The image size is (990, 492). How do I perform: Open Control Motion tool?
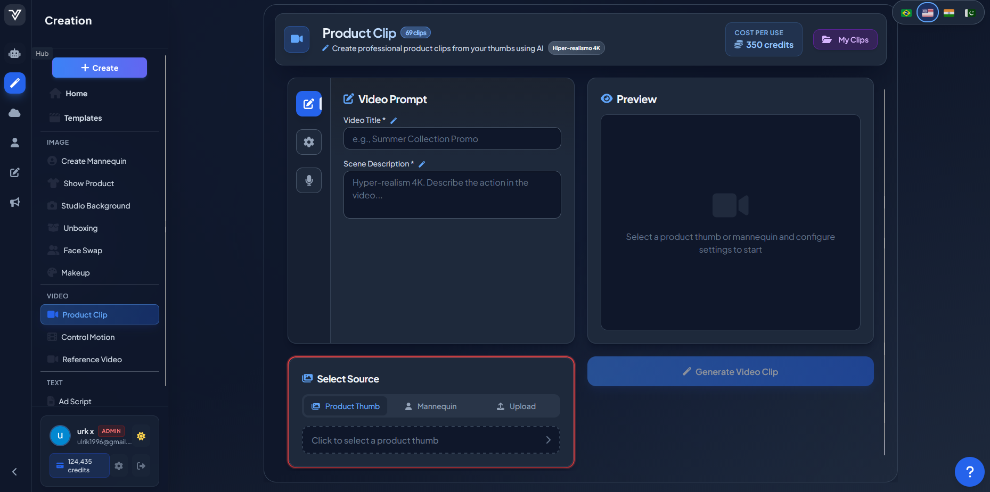pos(100,337)
